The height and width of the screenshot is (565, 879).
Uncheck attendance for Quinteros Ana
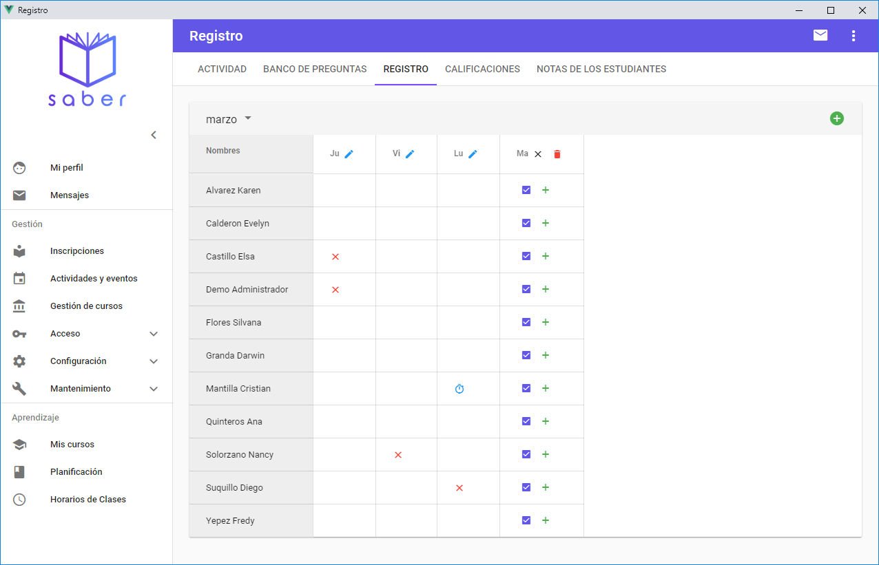(x=526, y=421)
